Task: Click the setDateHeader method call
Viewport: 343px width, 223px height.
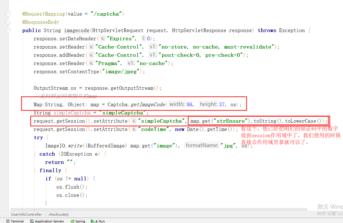Action: (x=78, y=39)
